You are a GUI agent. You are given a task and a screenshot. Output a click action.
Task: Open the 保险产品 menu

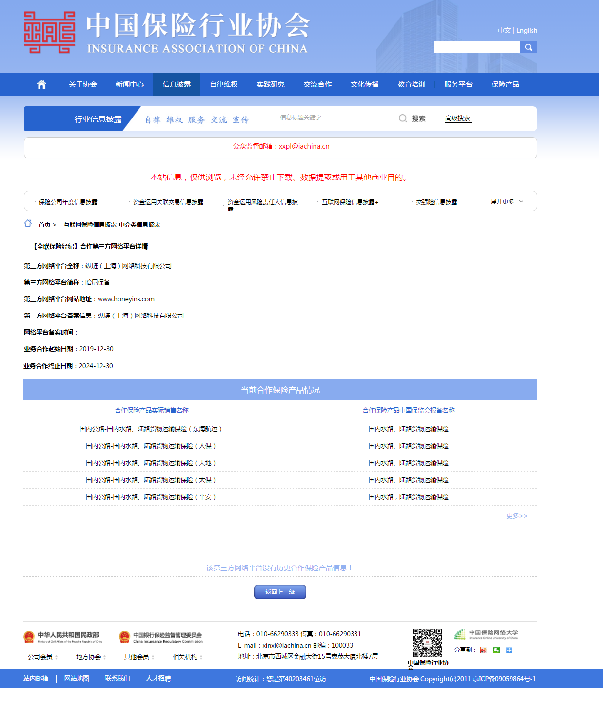505,84
